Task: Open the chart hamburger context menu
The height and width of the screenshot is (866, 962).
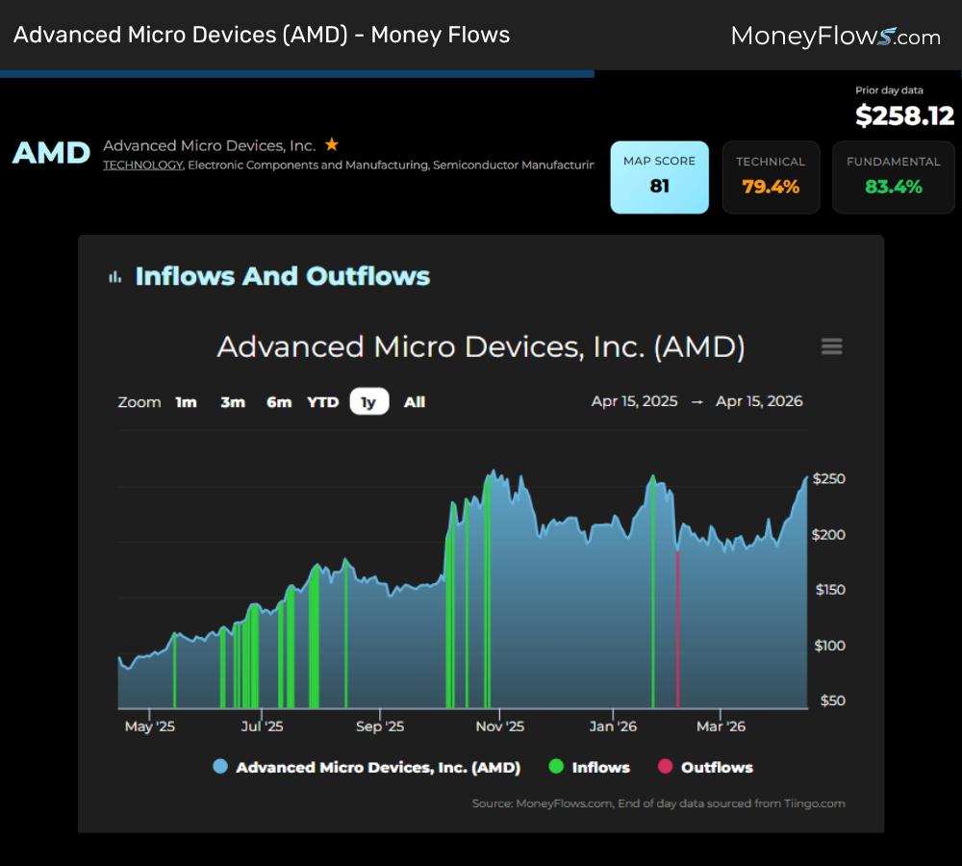Action: click(x=832, y=347)
